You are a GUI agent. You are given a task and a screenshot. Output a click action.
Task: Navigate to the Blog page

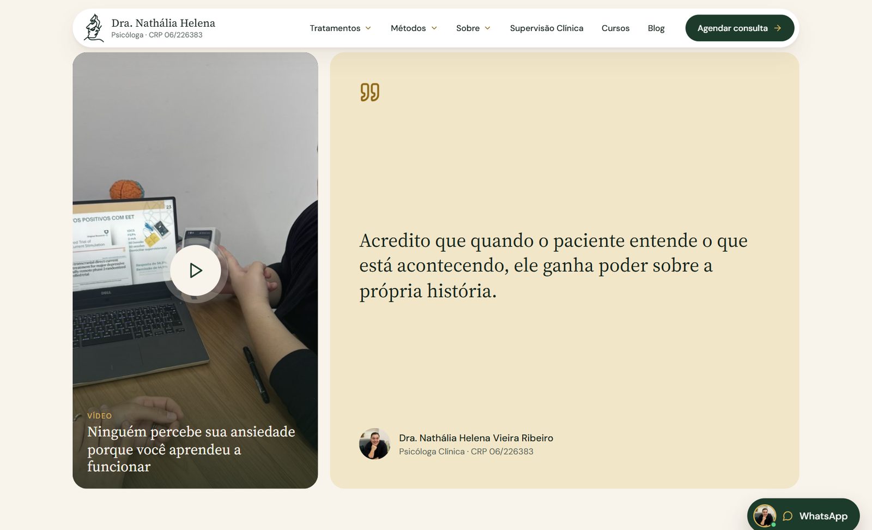coord(656,28)
